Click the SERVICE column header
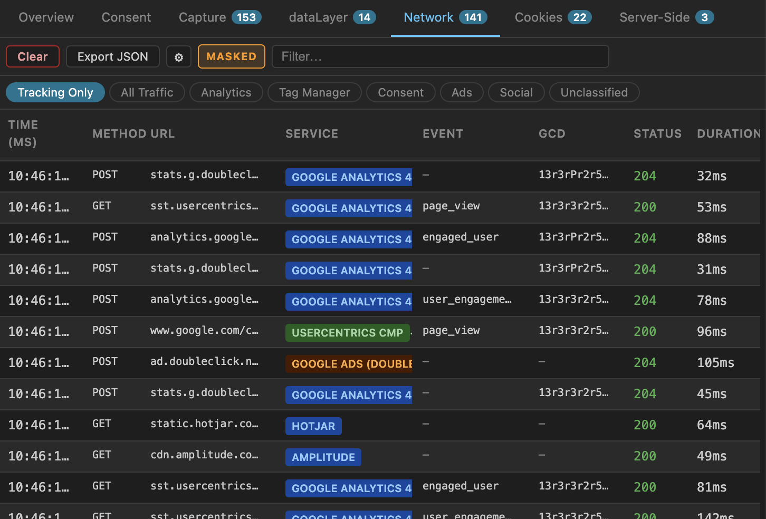766x519 pixels. point(312,134)
